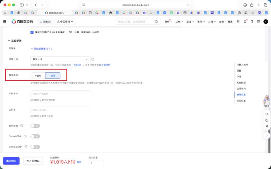Jump to 公网访问 section
The width and height of the screenshot is (271, 169).
(241, 89)
